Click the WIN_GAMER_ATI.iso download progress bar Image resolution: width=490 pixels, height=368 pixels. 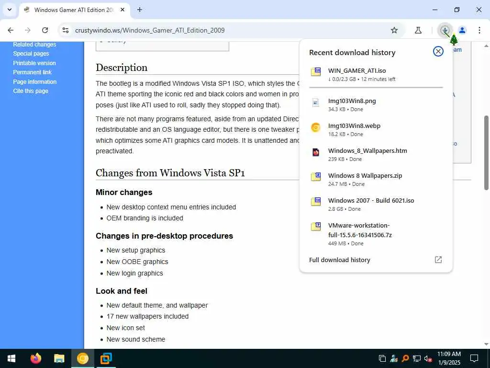click(x=376, y=87)
